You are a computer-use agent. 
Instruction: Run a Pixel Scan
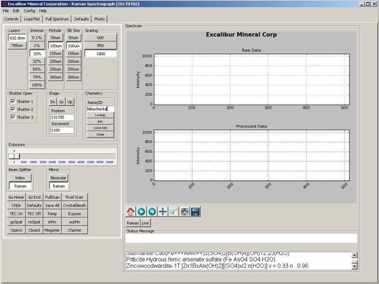pos(74,197)
